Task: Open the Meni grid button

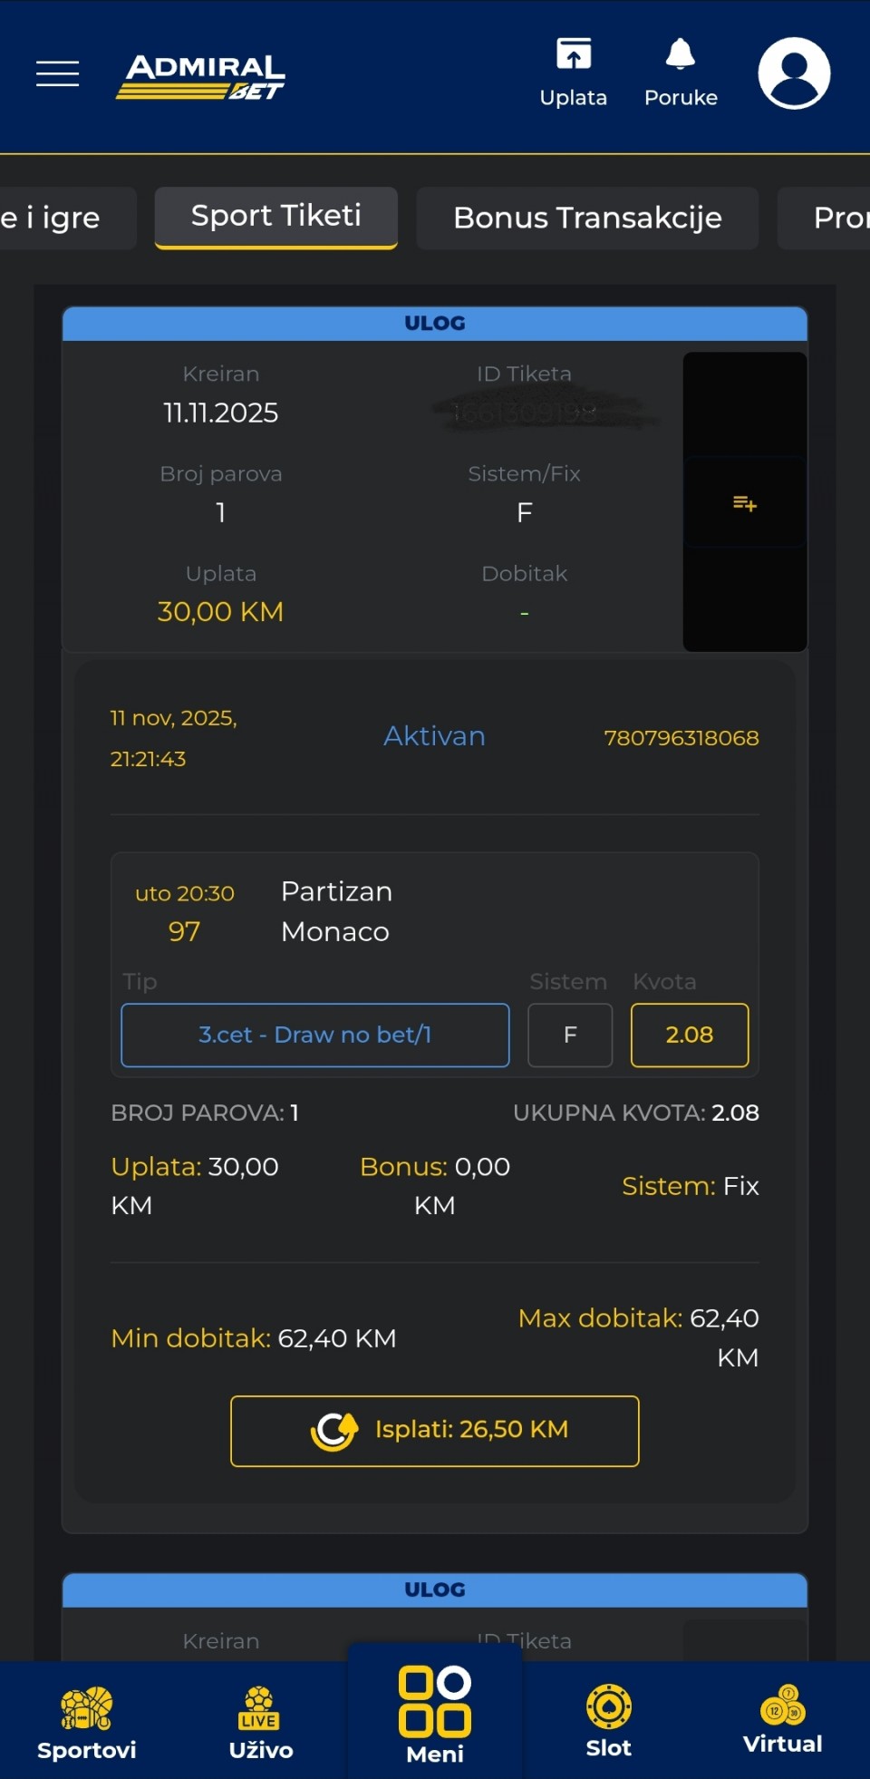Action: click(435, 1714)
